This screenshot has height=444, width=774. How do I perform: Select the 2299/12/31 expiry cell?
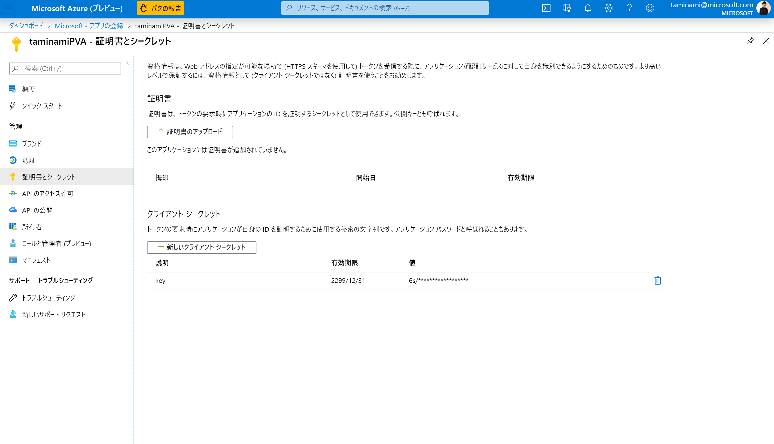[x=348, y=281]
